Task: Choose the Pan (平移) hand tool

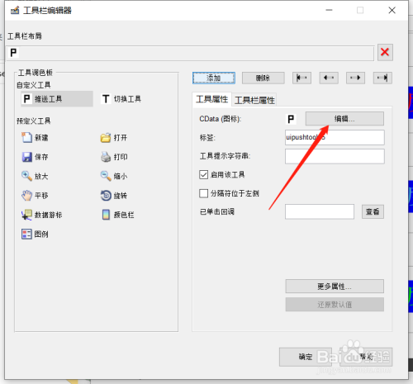Action: click(x=35, y=196)
